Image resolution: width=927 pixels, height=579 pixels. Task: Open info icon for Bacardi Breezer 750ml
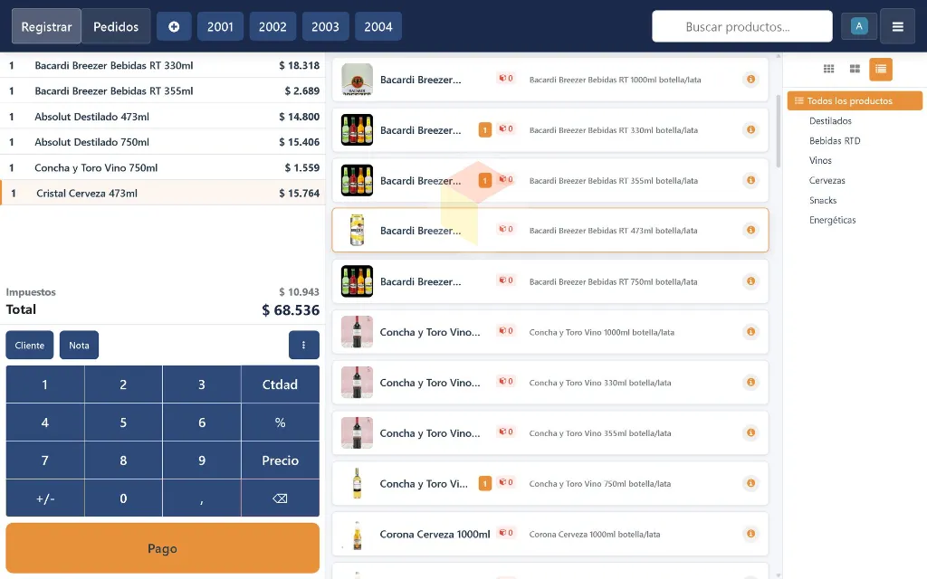(750, 281)
